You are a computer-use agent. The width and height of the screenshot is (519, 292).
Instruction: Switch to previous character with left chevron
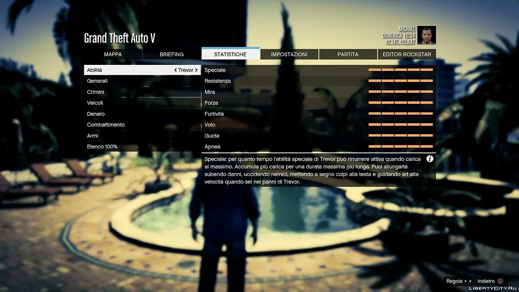tap(176, 70)
